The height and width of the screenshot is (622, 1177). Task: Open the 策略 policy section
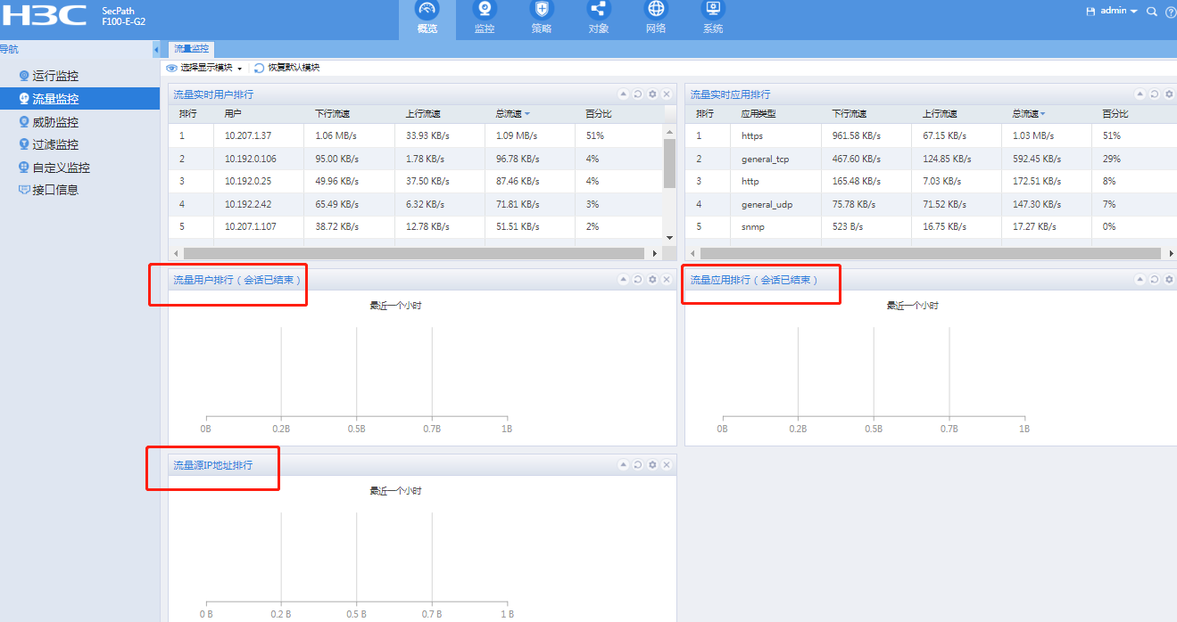click(542, 19)
